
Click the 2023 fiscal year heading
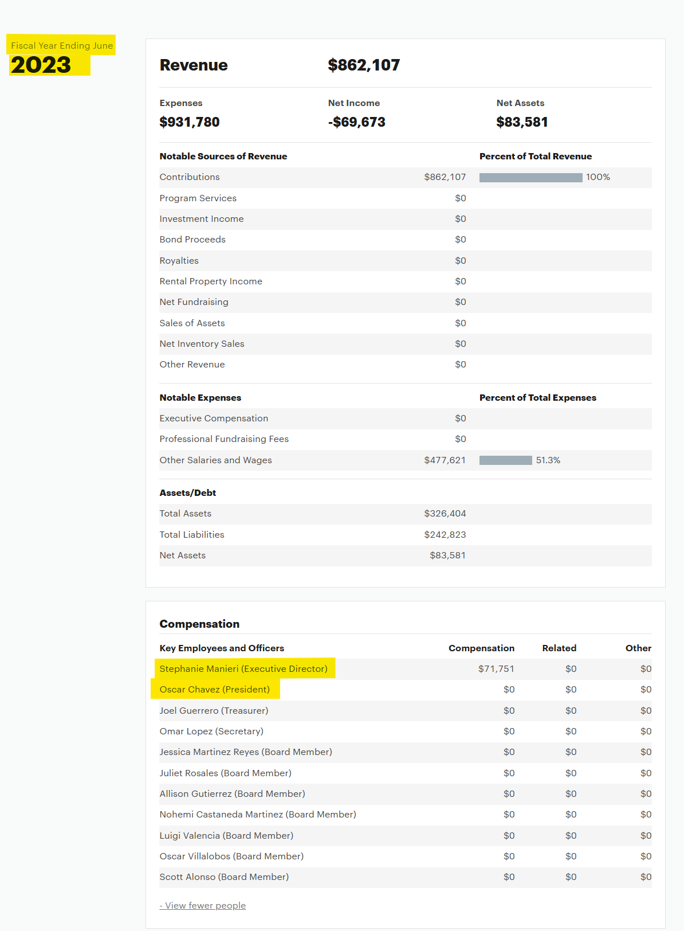pos(41,65)
